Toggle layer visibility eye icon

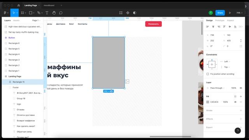coord(241,88)
